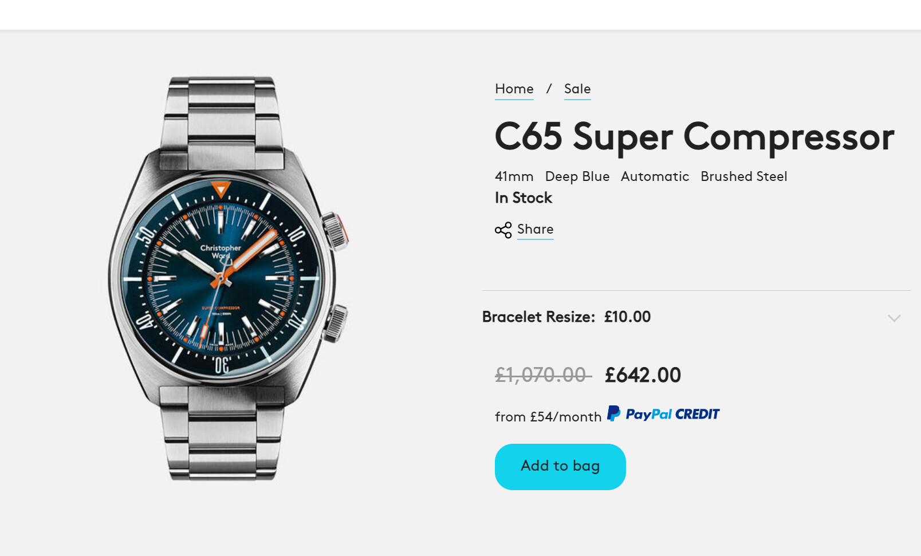This screenshot has width=921, height=556.
Task: Click the share network icon
Action: tap(503, 230)
